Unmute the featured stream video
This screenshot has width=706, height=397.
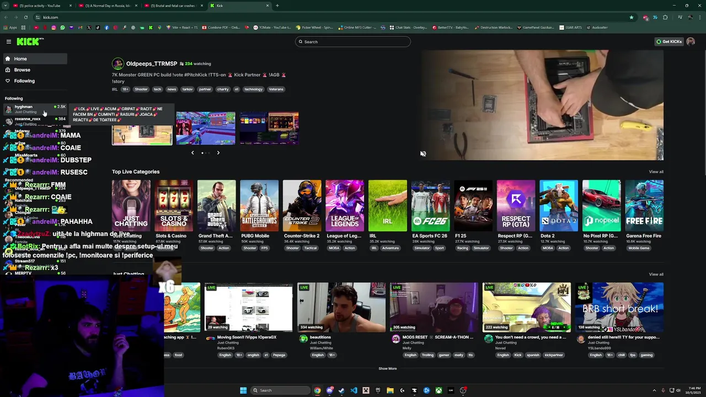423,154
